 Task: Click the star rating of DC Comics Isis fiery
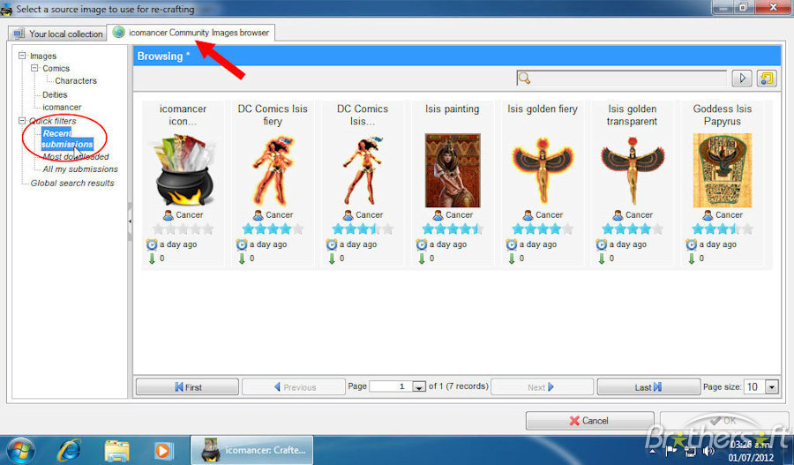pyautogui.click(x=273, y=229)
